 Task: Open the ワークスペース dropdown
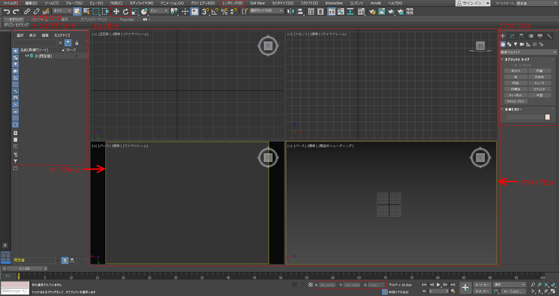(536, 3)
